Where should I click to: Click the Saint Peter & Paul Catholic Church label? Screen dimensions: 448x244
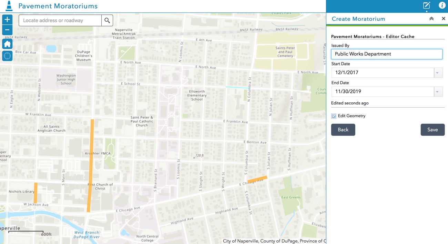pos(142,121)
